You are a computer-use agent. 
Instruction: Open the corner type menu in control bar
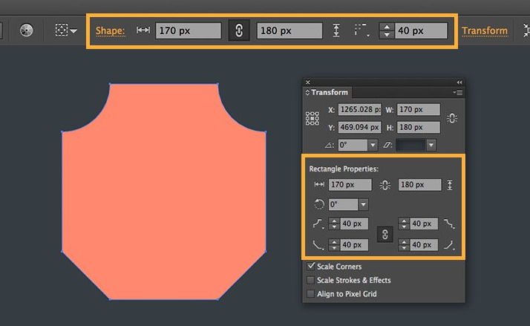pyautogui.click(x=361, y=30)
